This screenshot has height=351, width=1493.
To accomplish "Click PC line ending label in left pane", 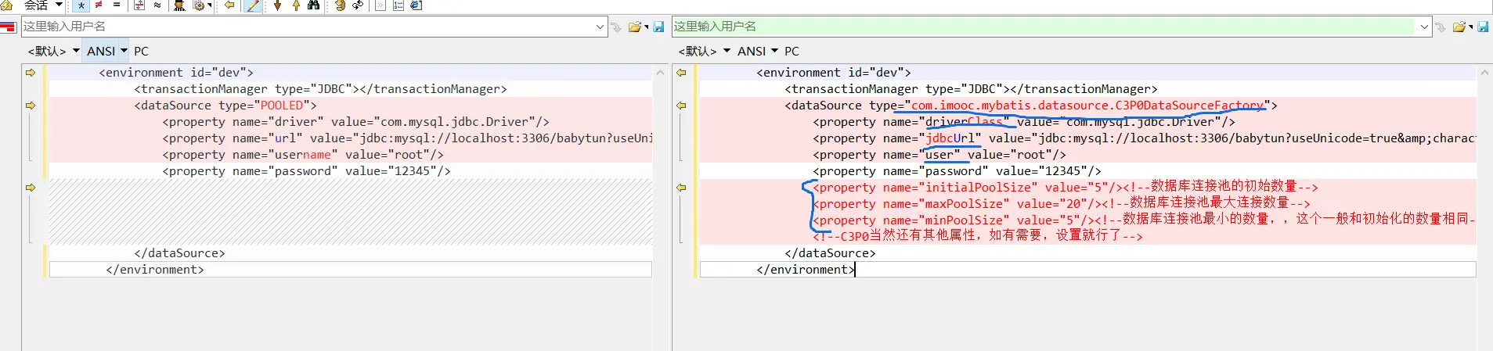I will coord(141,51).
